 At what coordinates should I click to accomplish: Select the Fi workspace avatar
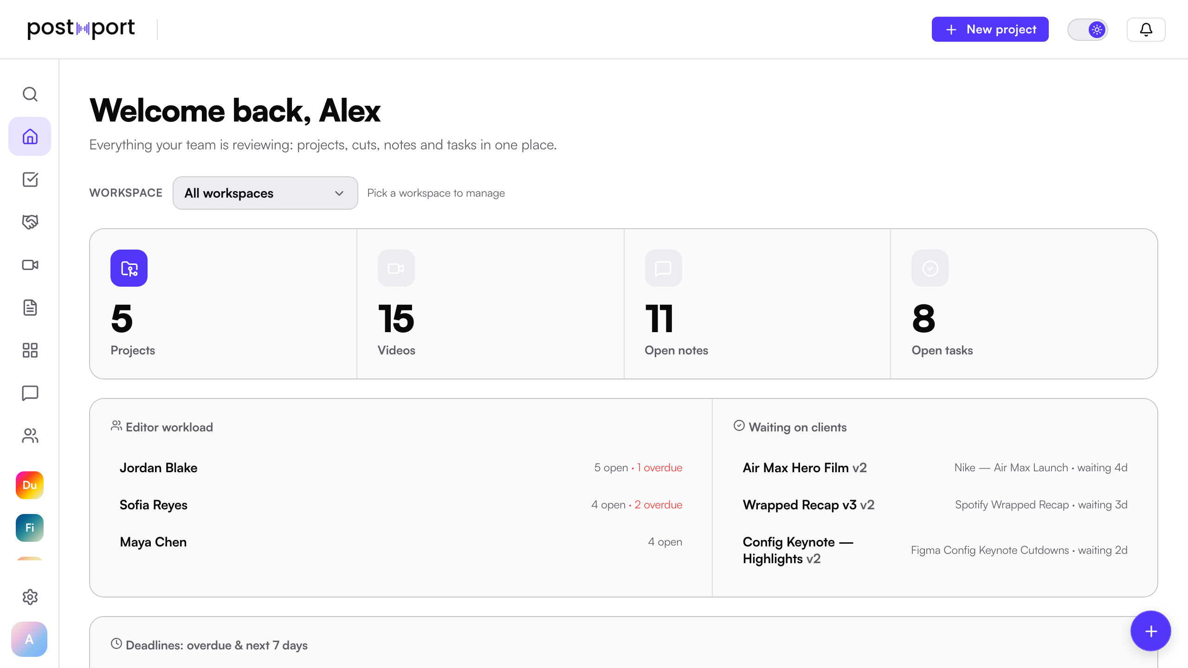tap(30, 528)
